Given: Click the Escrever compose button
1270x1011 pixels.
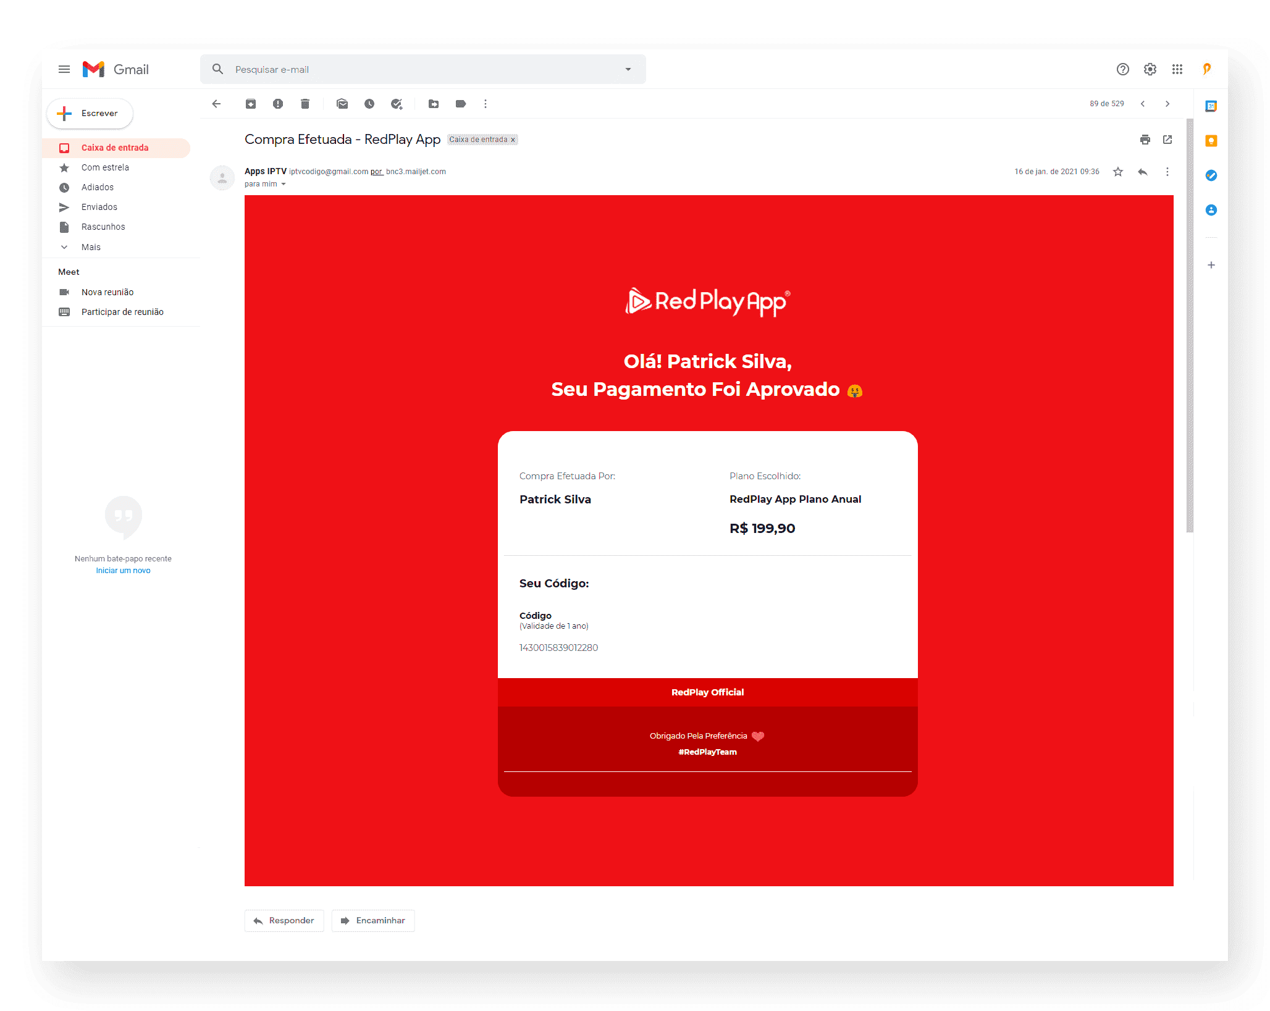Looking at the screenshot, I should pyautogui.click(x=90, y=114).
